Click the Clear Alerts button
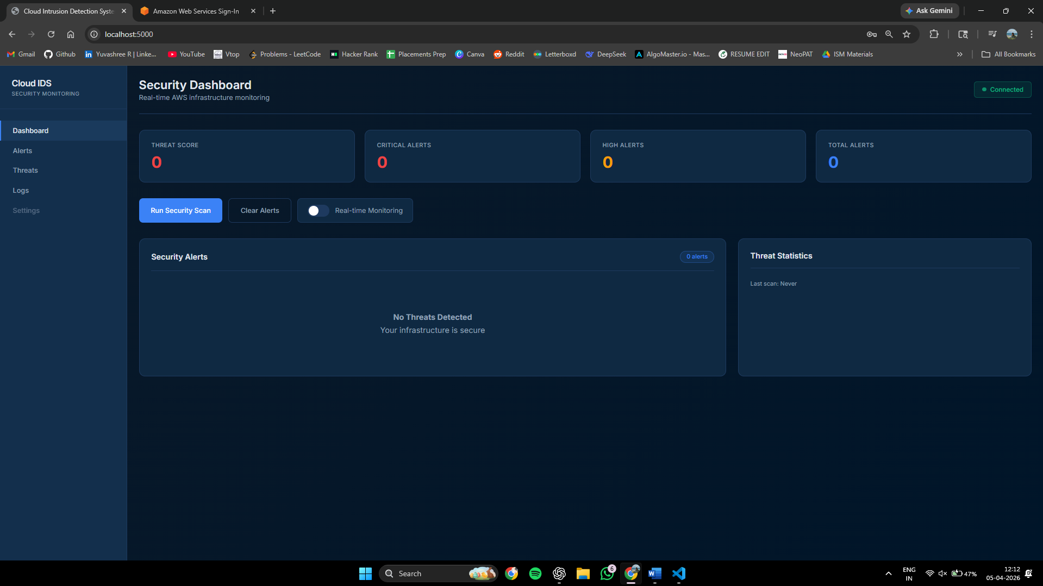This screenshot has width=1043, height=586. pos(260,211)
